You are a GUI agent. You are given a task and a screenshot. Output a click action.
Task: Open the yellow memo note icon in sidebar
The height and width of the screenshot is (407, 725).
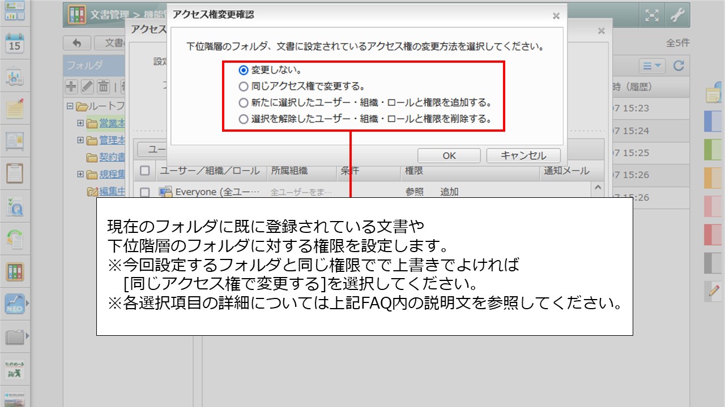click(15, 109)
